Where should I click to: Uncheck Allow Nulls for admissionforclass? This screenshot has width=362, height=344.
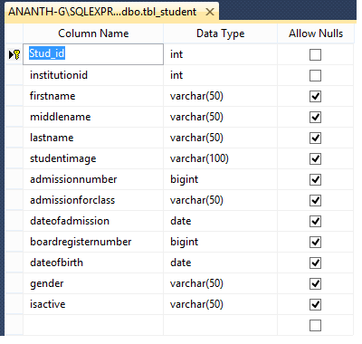coord(315,201)
